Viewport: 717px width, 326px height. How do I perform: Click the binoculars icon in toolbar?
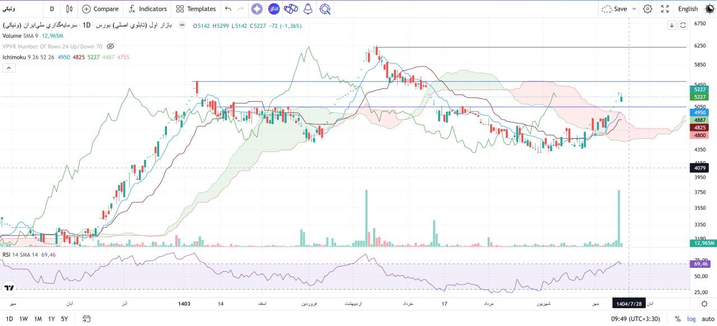(x=290, y=9)
